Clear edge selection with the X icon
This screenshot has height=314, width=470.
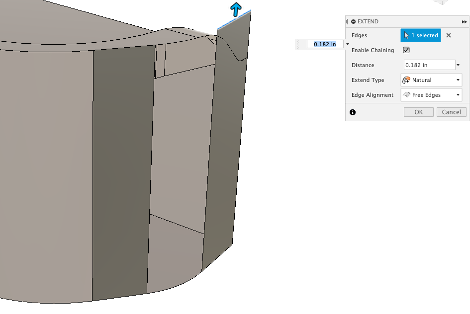coord(449,35)
